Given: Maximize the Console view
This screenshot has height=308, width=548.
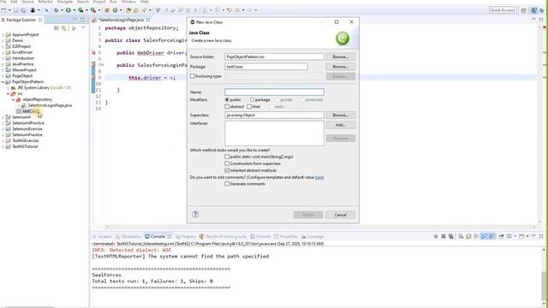Looking at the screenshot, I should click(x=541, y=236).
